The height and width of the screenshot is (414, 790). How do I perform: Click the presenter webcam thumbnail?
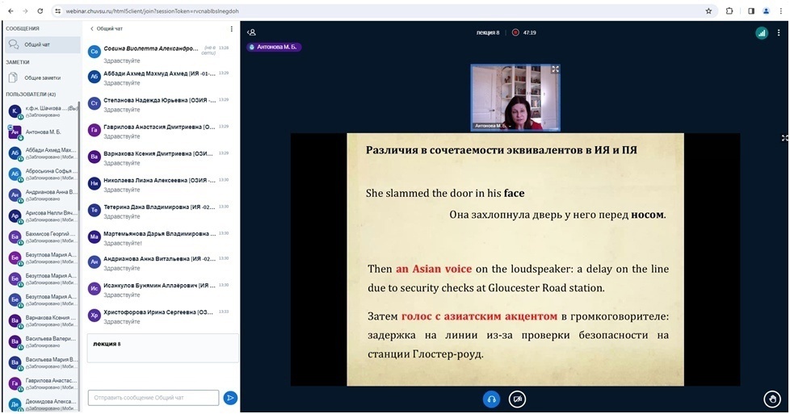point(515,98)
